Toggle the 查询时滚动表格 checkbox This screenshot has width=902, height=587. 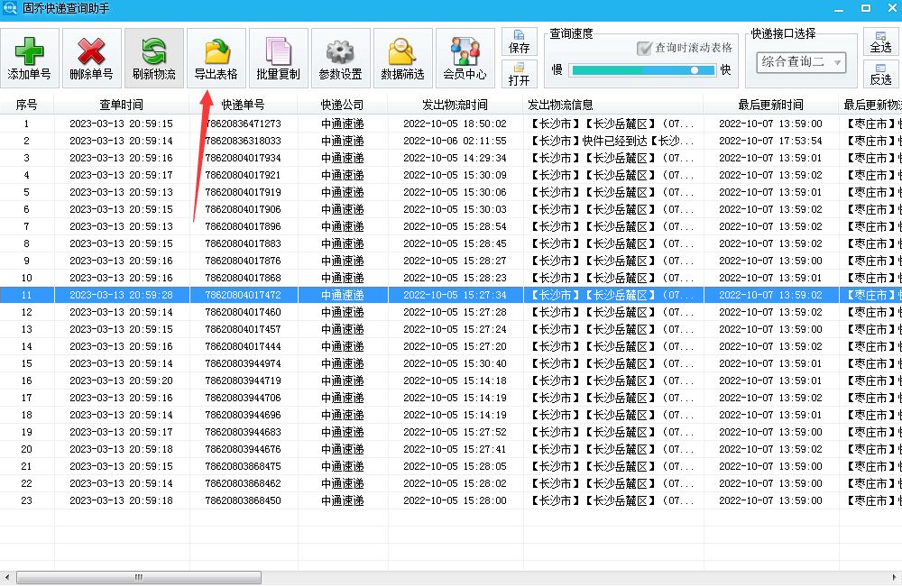click(x=644, y=48)
